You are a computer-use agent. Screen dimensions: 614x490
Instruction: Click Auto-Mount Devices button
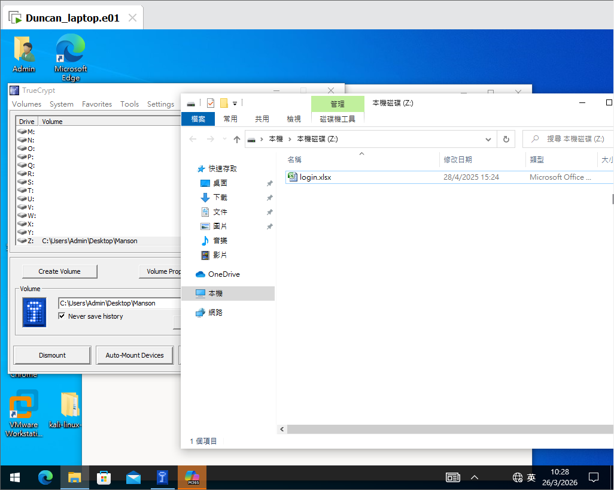coord(135,355)
